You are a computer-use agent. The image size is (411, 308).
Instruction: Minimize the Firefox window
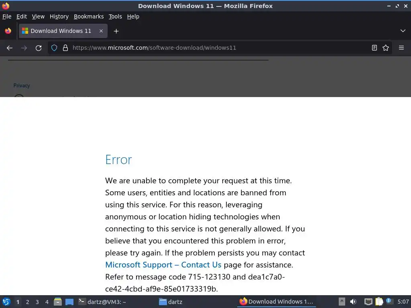click(x=389, y=6)
